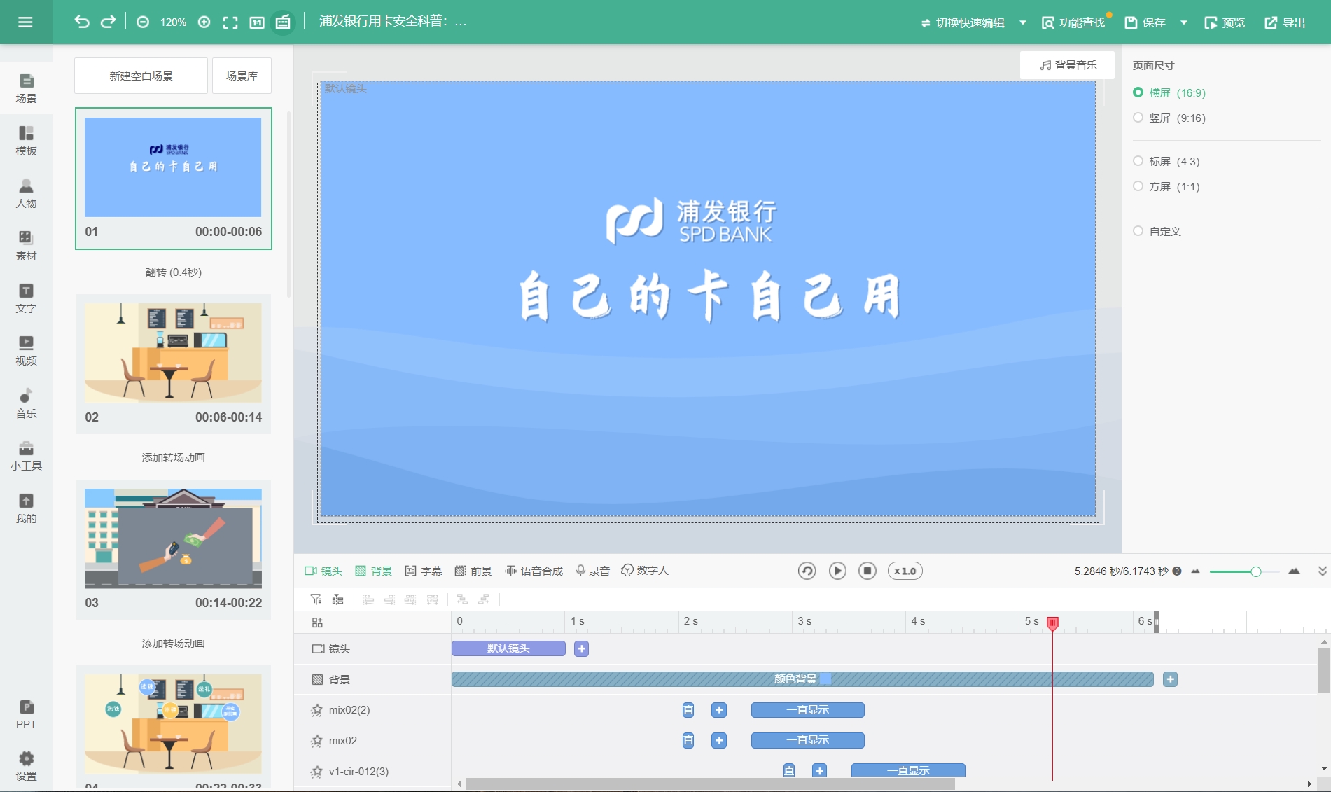Open the 文字 text panel
The width and height of the screenshot is (1331, 792).
[26, 298]
